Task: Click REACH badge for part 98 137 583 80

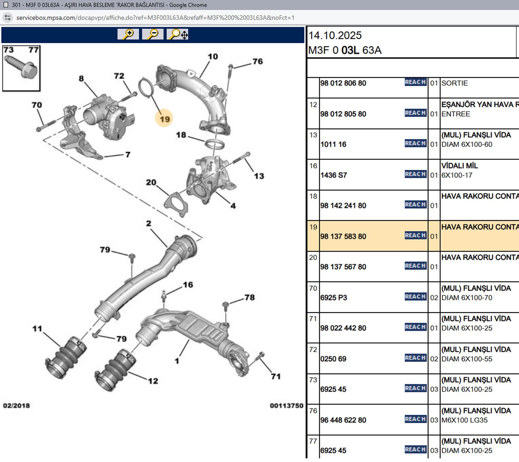Action: pyautogui.click(x=415, y=236)
